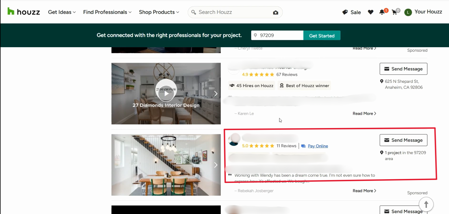The image size is (449, 214).
Task: Click the Best of Houzz winner badge
Action: pyautogui.click(x=304, y=86)
